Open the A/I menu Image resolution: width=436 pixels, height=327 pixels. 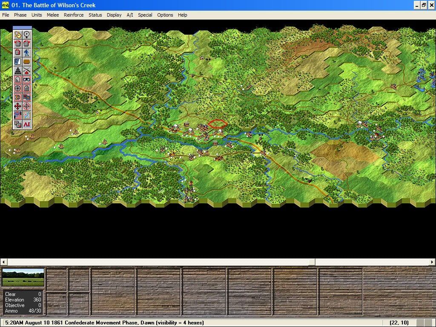tap(130, 15)
